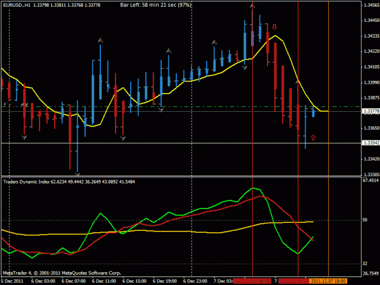
Task: Click the 1.34220 price scale value
Action: pos(371,51)
